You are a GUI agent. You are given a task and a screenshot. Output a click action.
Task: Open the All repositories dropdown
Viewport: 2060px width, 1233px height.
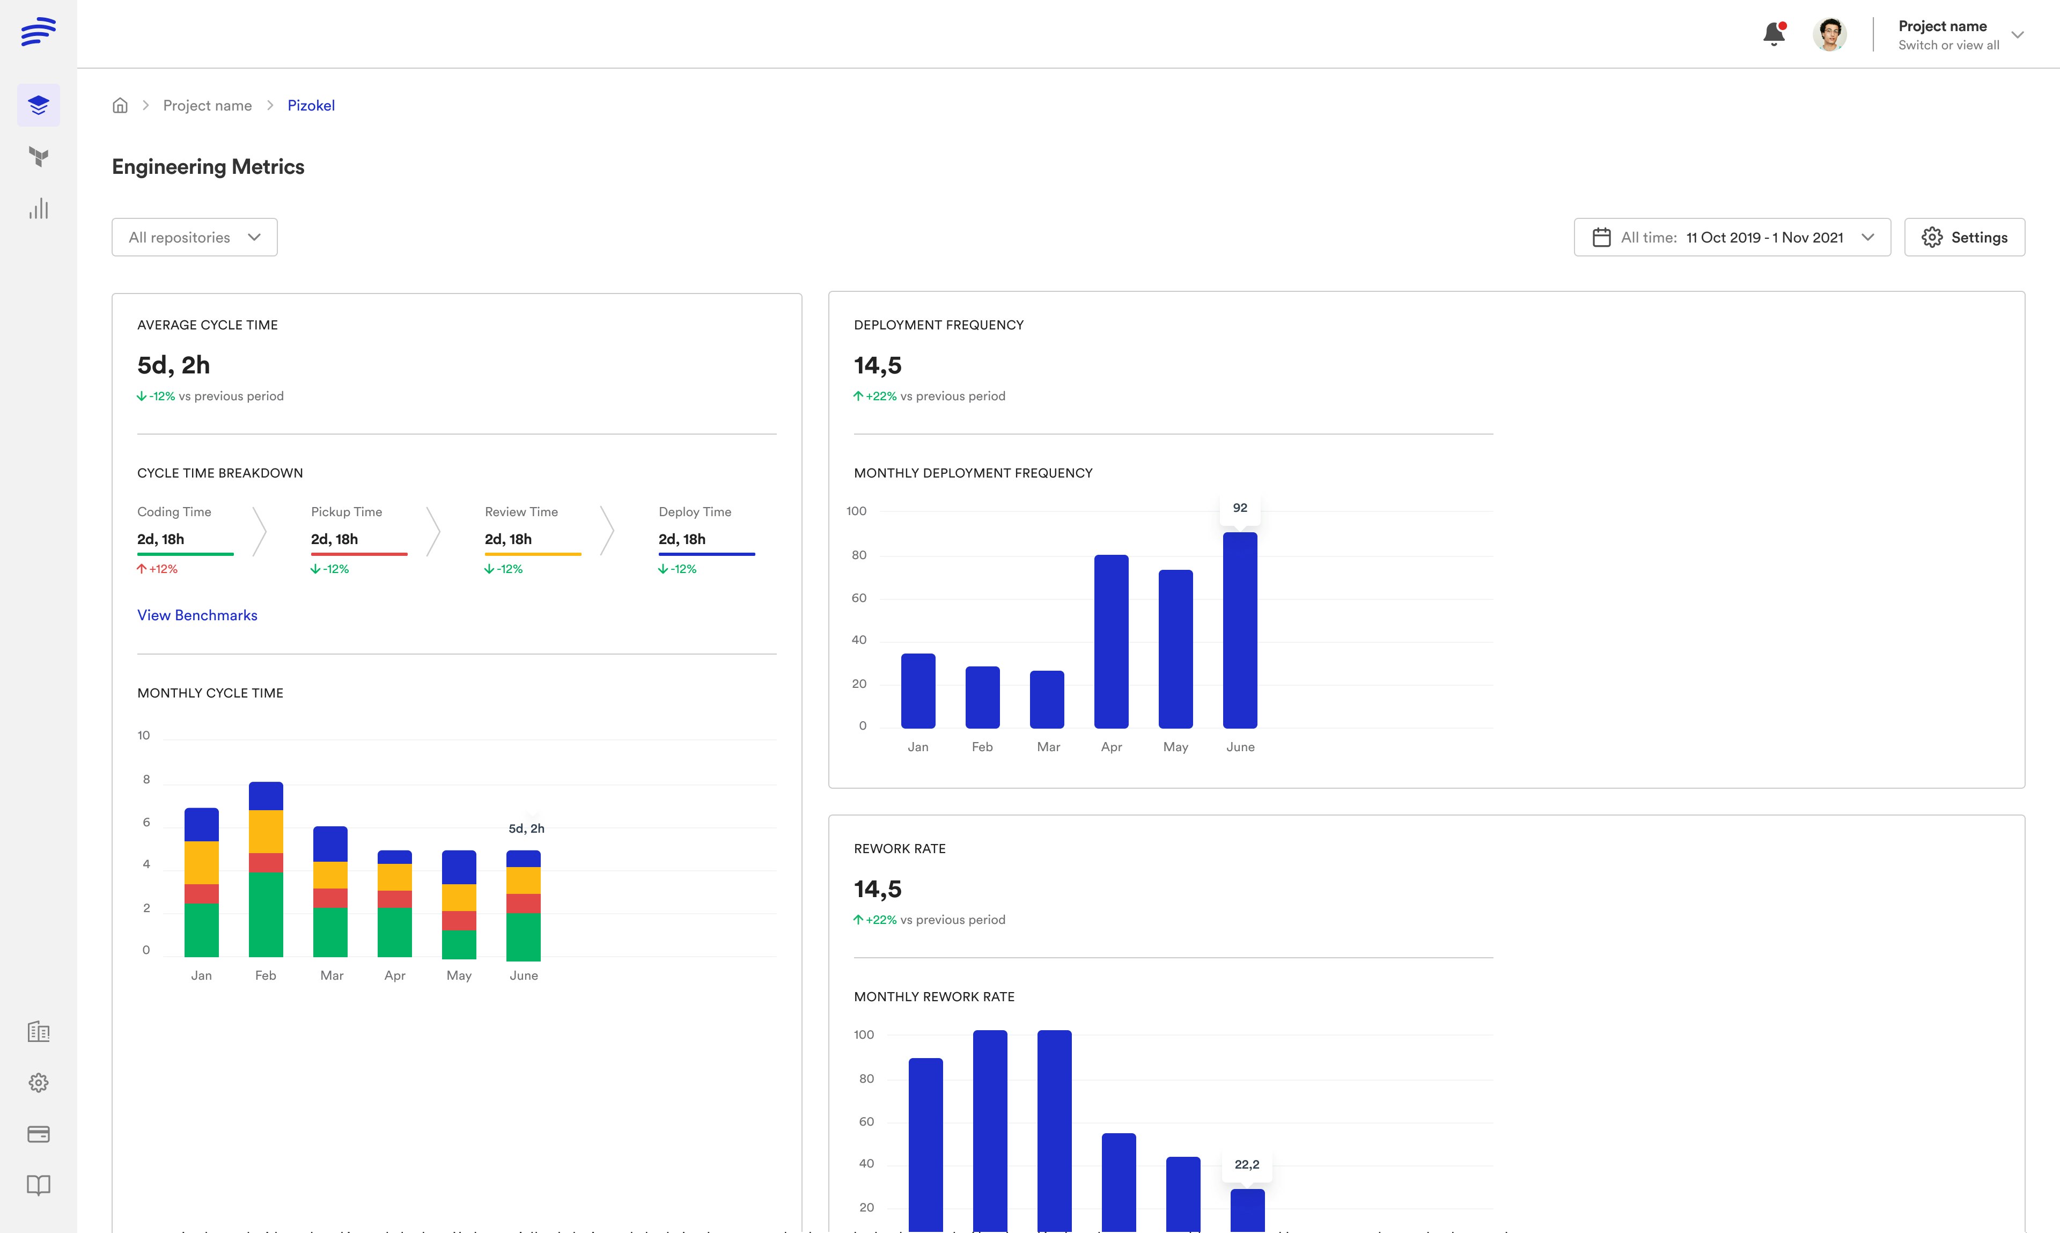tap(194, 237)
